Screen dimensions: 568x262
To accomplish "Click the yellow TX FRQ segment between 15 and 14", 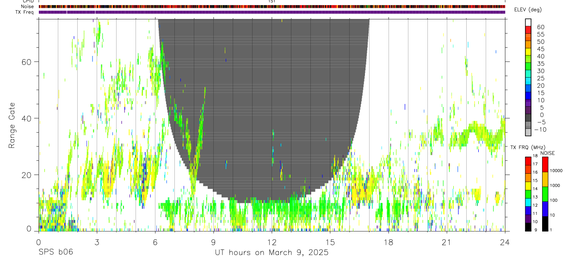I will click(x=528, y=186).
